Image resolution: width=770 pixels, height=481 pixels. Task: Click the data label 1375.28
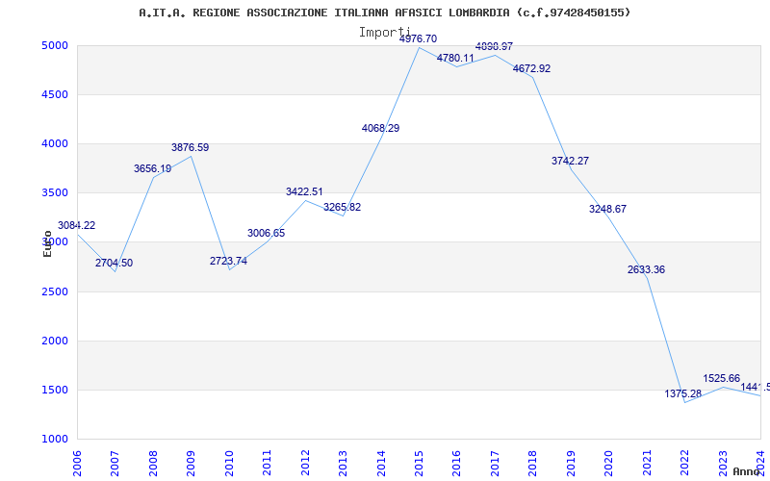pyautogui.click(x=683, y=393)
